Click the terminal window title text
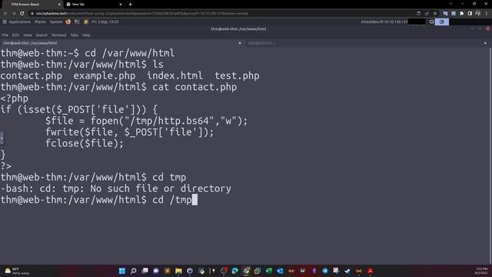Image resolution: width=492 pixels, height=277 pixels. 238,29
